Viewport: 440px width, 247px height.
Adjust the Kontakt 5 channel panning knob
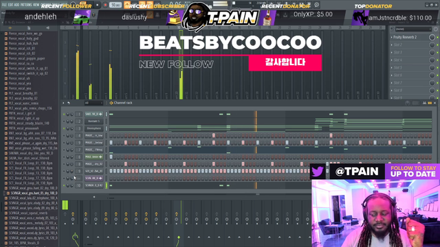[68, 121]
